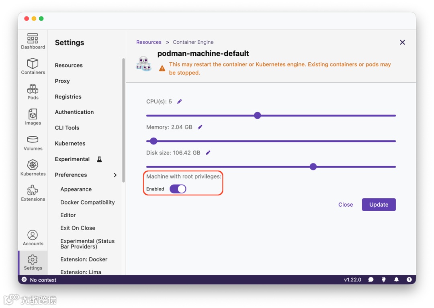
Task: Open the Accounts menu
Action: pyautogui.click(x=33, y=238)
